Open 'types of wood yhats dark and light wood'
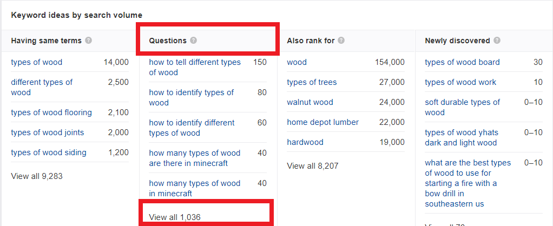Image resolution: width=553 pixels, height=226 pixels. 462,138
